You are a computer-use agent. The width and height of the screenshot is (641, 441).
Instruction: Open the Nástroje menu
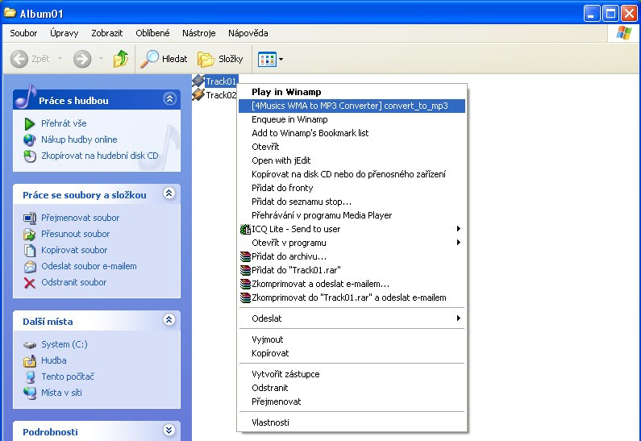click(198, 33)
